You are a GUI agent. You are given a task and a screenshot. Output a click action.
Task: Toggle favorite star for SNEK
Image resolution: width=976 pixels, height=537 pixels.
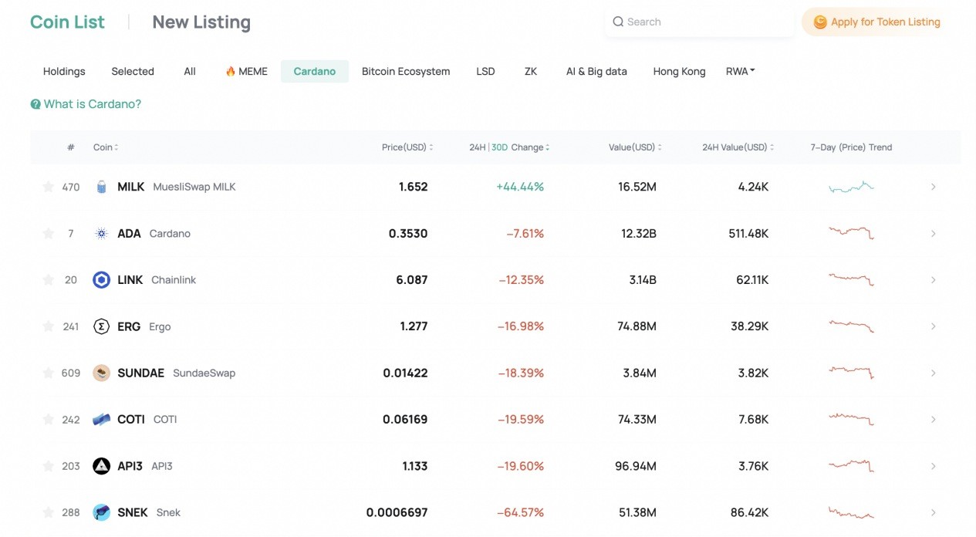49,512
